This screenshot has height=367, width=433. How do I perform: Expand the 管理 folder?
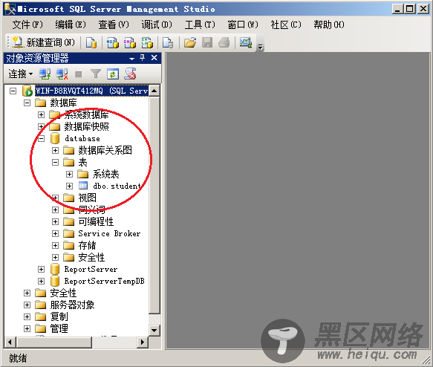pyautogui.click(x=27, y=328)
